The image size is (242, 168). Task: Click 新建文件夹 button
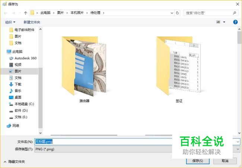(x=32, y=22)
